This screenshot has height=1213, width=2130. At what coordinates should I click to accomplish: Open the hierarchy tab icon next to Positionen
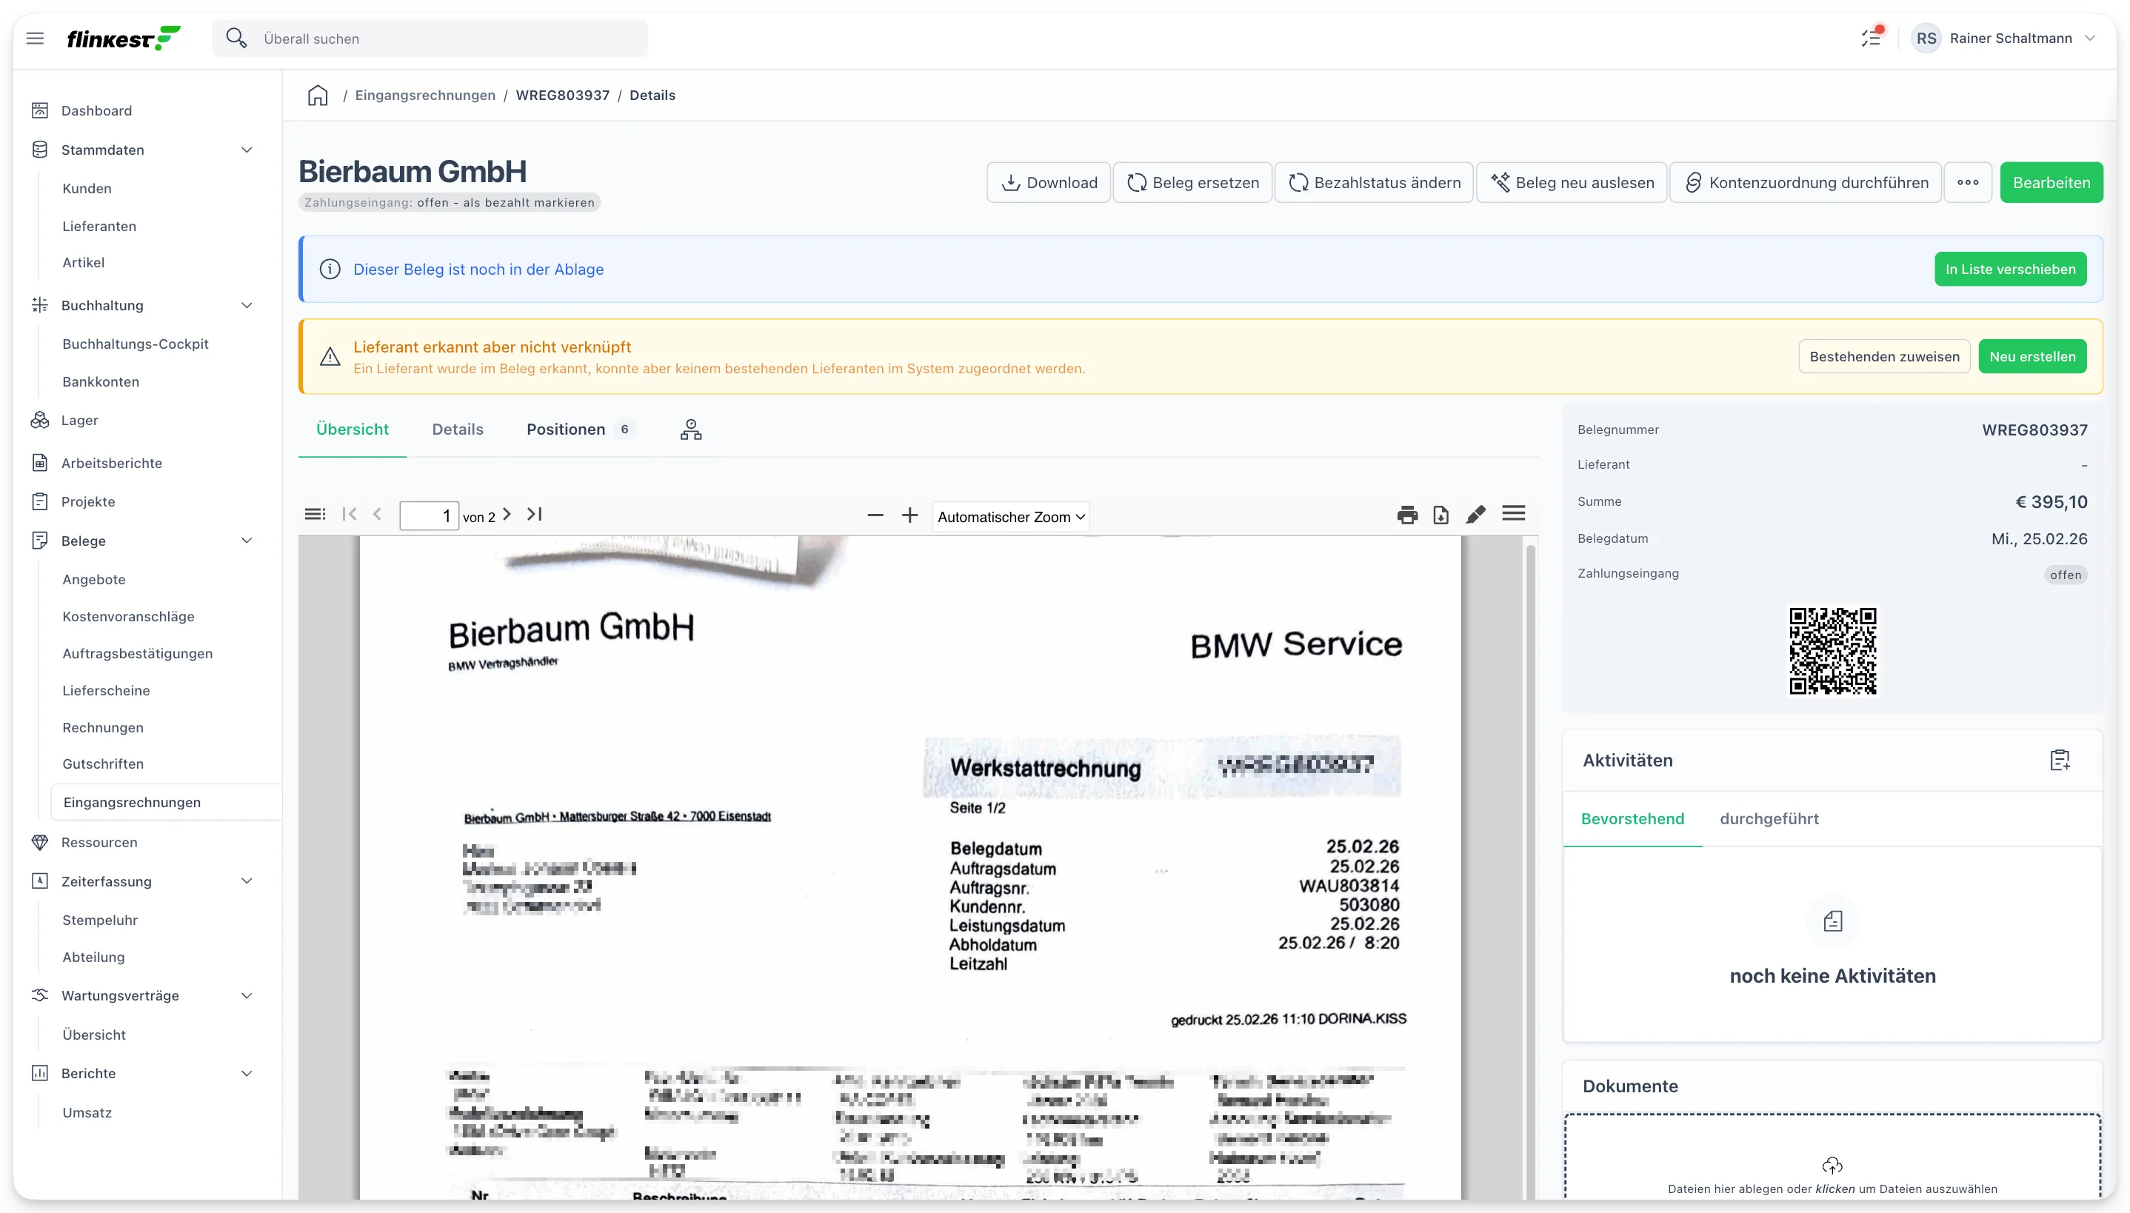pyautogui.click(x=690, y=429)
